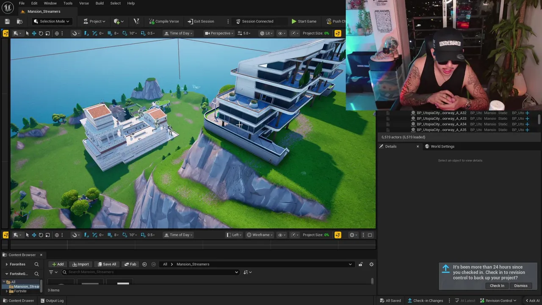542x305 pixels.
Task: Close the Details tab
Action: tap(418, 147)
